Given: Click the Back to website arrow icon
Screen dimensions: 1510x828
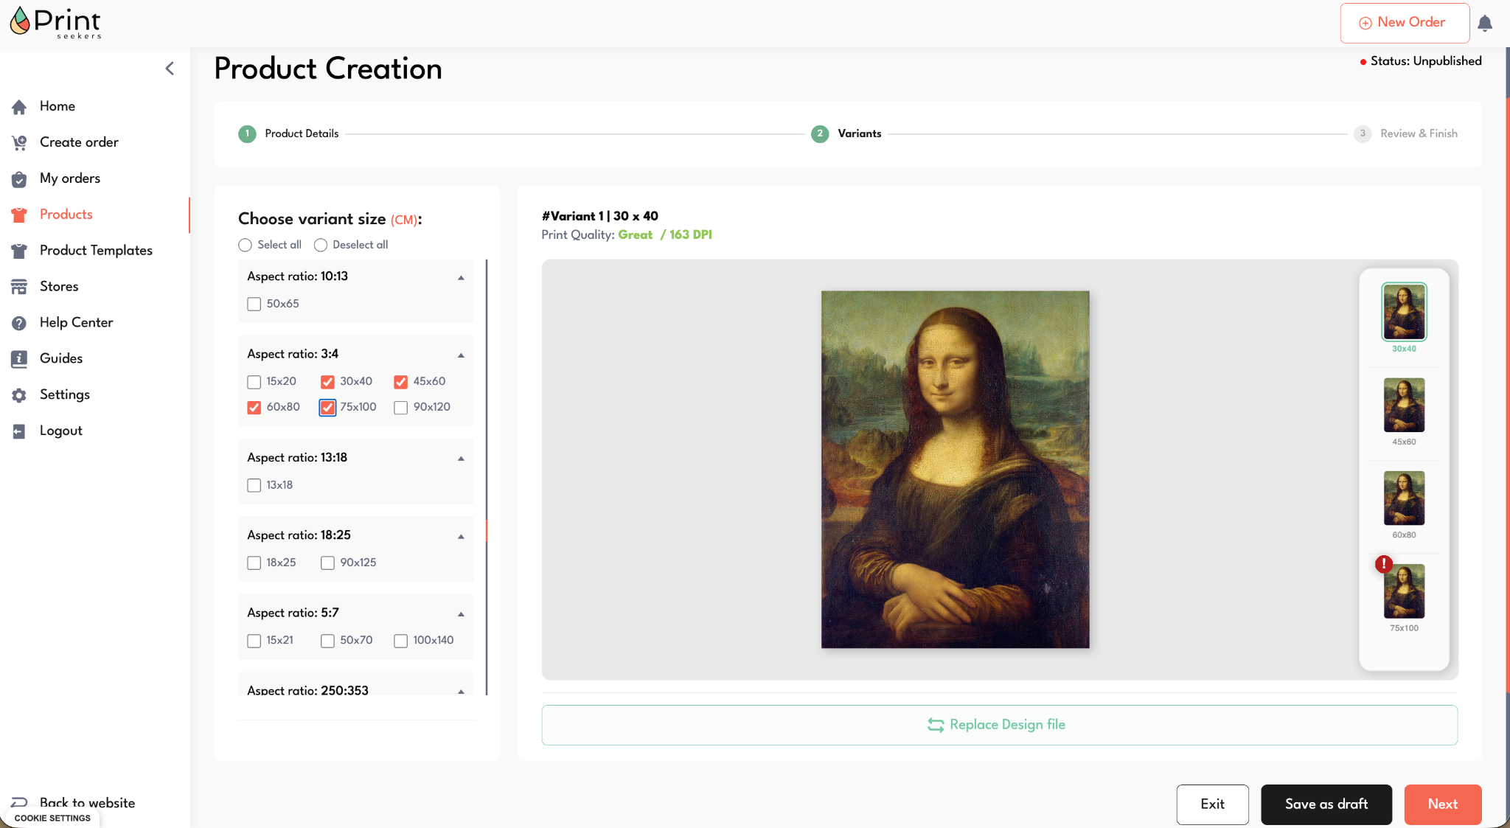Looking at the screenshot, I should [19, 802].
